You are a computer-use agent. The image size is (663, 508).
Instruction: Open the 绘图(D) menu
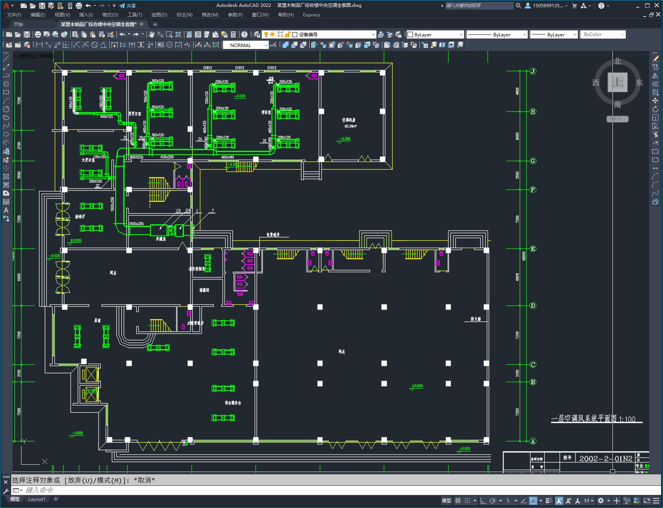point(159,15)
